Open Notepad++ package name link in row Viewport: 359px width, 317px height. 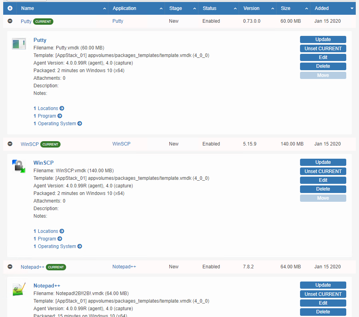pos(33,267)
